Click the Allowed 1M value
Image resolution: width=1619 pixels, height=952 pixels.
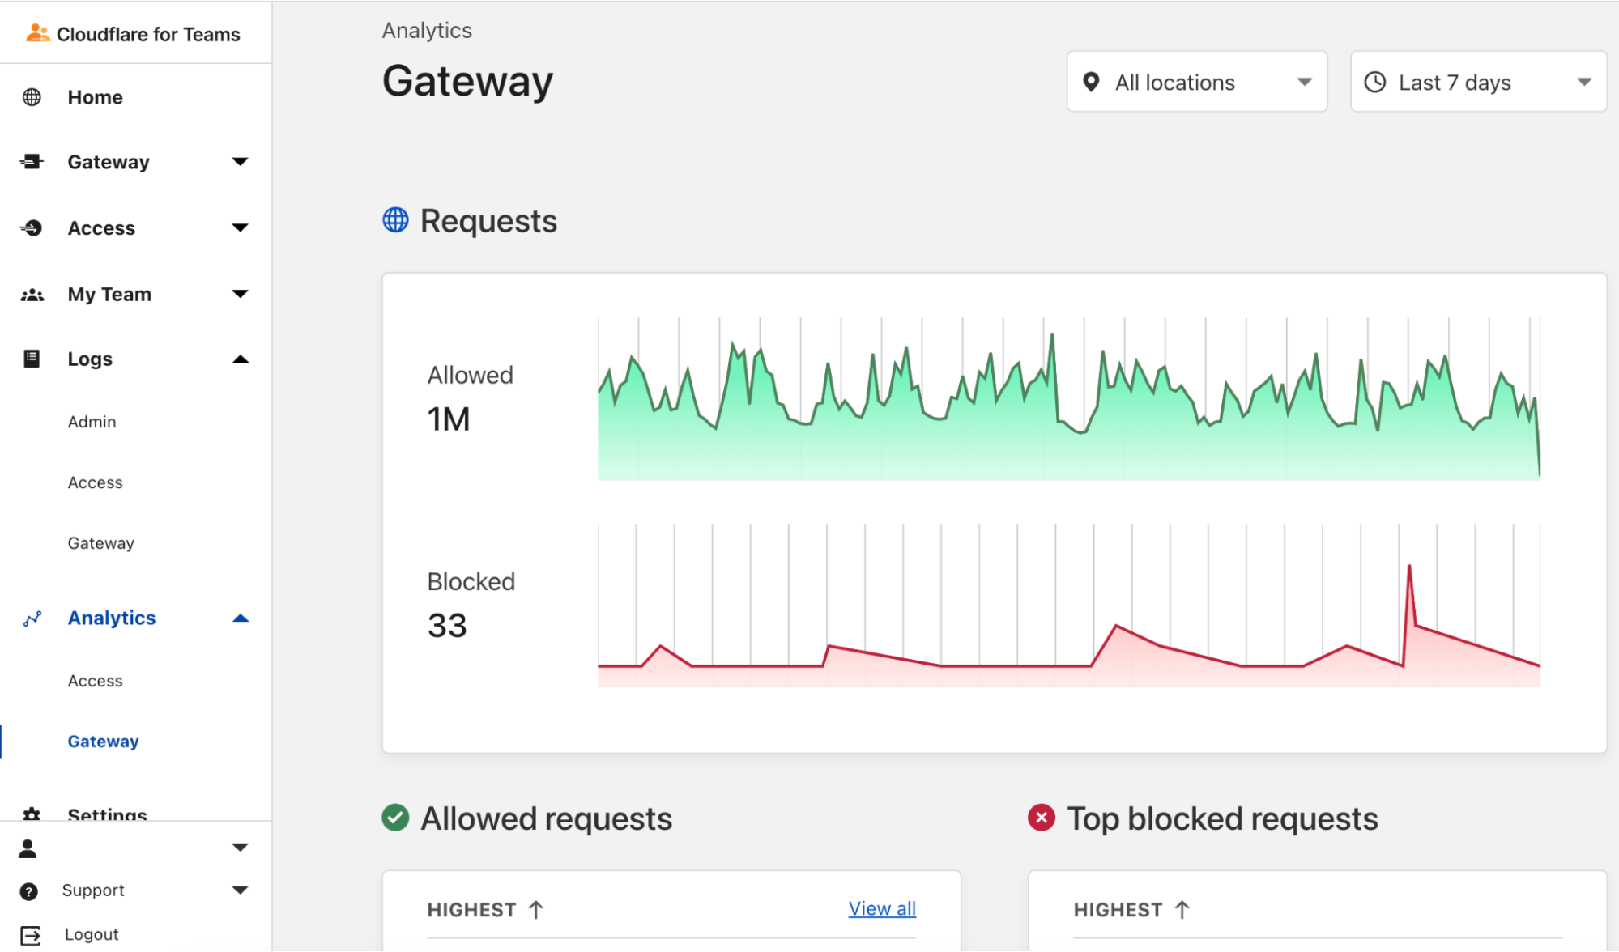click(449, 419)
